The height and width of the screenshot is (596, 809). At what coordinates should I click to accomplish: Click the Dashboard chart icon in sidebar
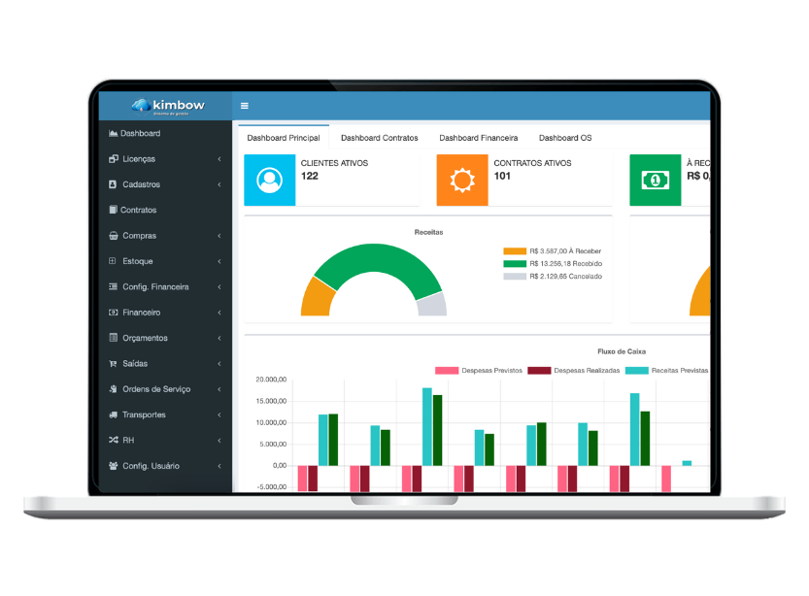click(x=113, y=133)
